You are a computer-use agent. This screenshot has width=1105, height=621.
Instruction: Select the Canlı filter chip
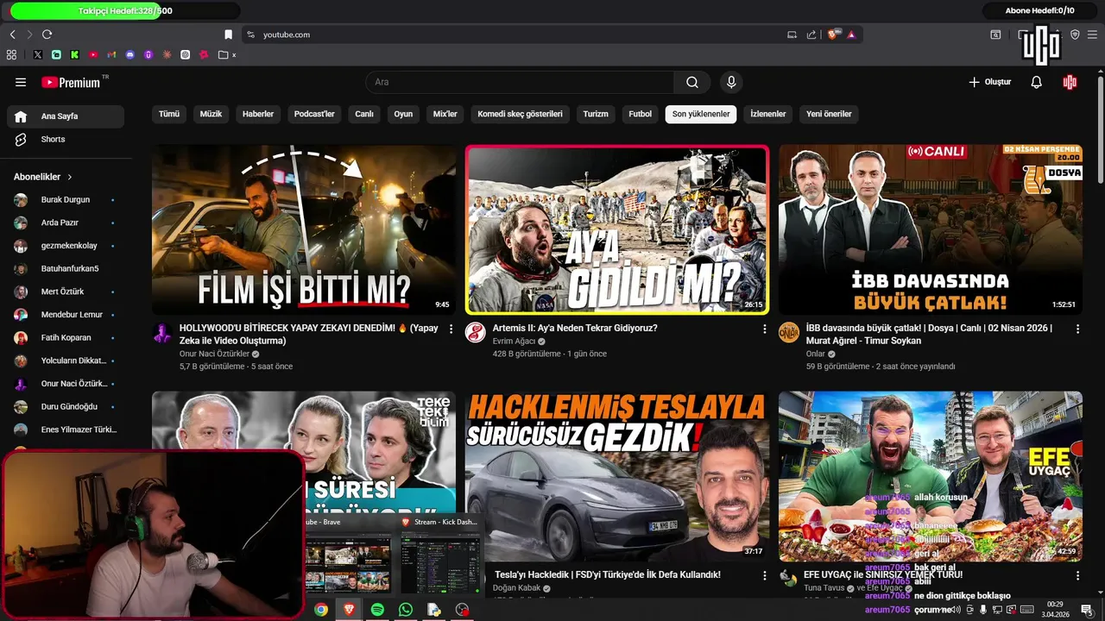(364, 114)
